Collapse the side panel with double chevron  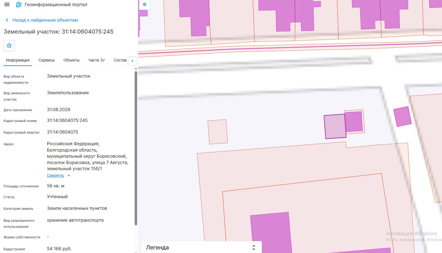pos(144,4)
